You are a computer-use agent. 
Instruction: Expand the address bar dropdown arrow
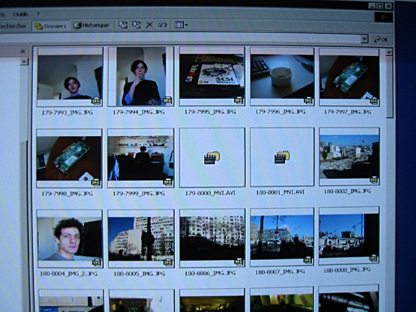365,39
